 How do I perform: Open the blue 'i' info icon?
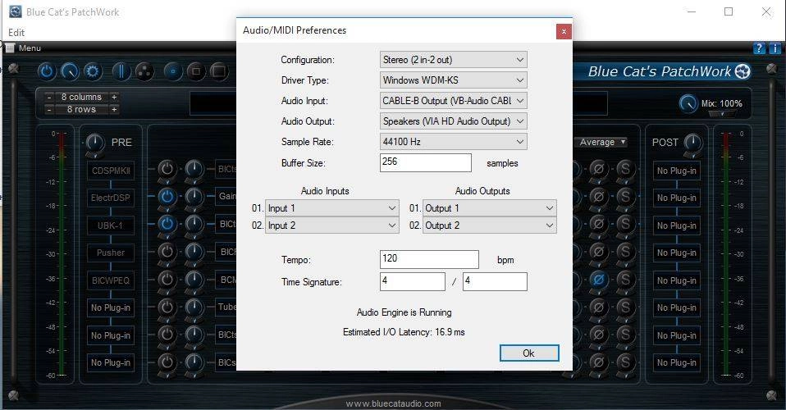[775, 48]
